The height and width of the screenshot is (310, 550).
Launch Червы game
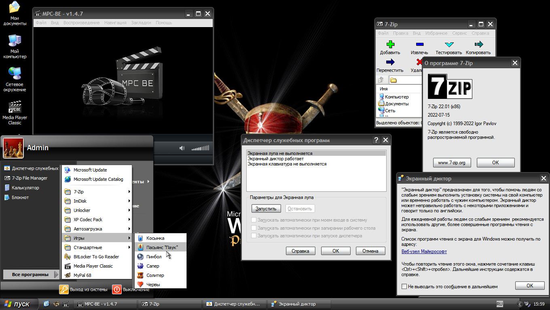coord(161,285)
